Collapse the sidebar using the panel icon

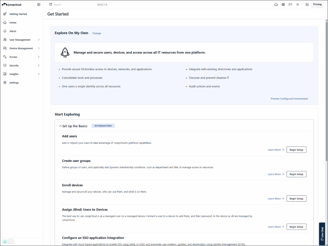[x=39, y=4]
